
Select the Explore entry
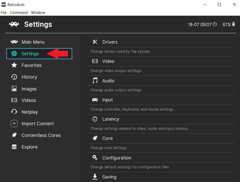29,147
